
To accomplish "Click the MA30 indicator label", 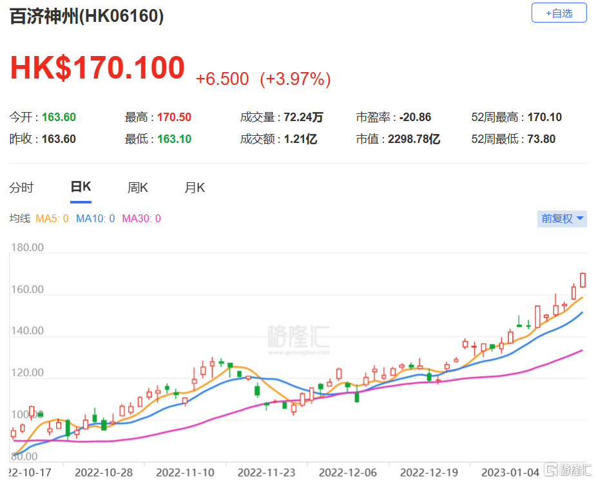I will [141, 219].
